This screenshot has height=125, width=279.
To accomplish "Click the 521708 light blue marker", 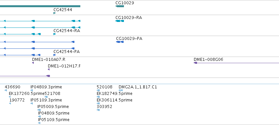I will click(x=46, y=97).
